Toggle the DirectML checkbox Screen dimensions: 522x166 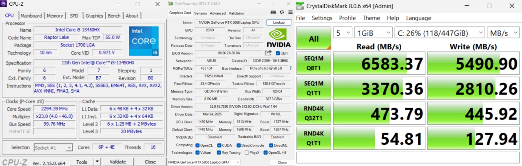pos(271,145)
